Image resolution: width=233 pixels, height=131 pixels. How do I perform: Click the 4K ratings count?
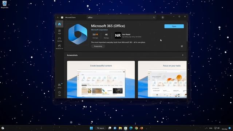[106, 36]
